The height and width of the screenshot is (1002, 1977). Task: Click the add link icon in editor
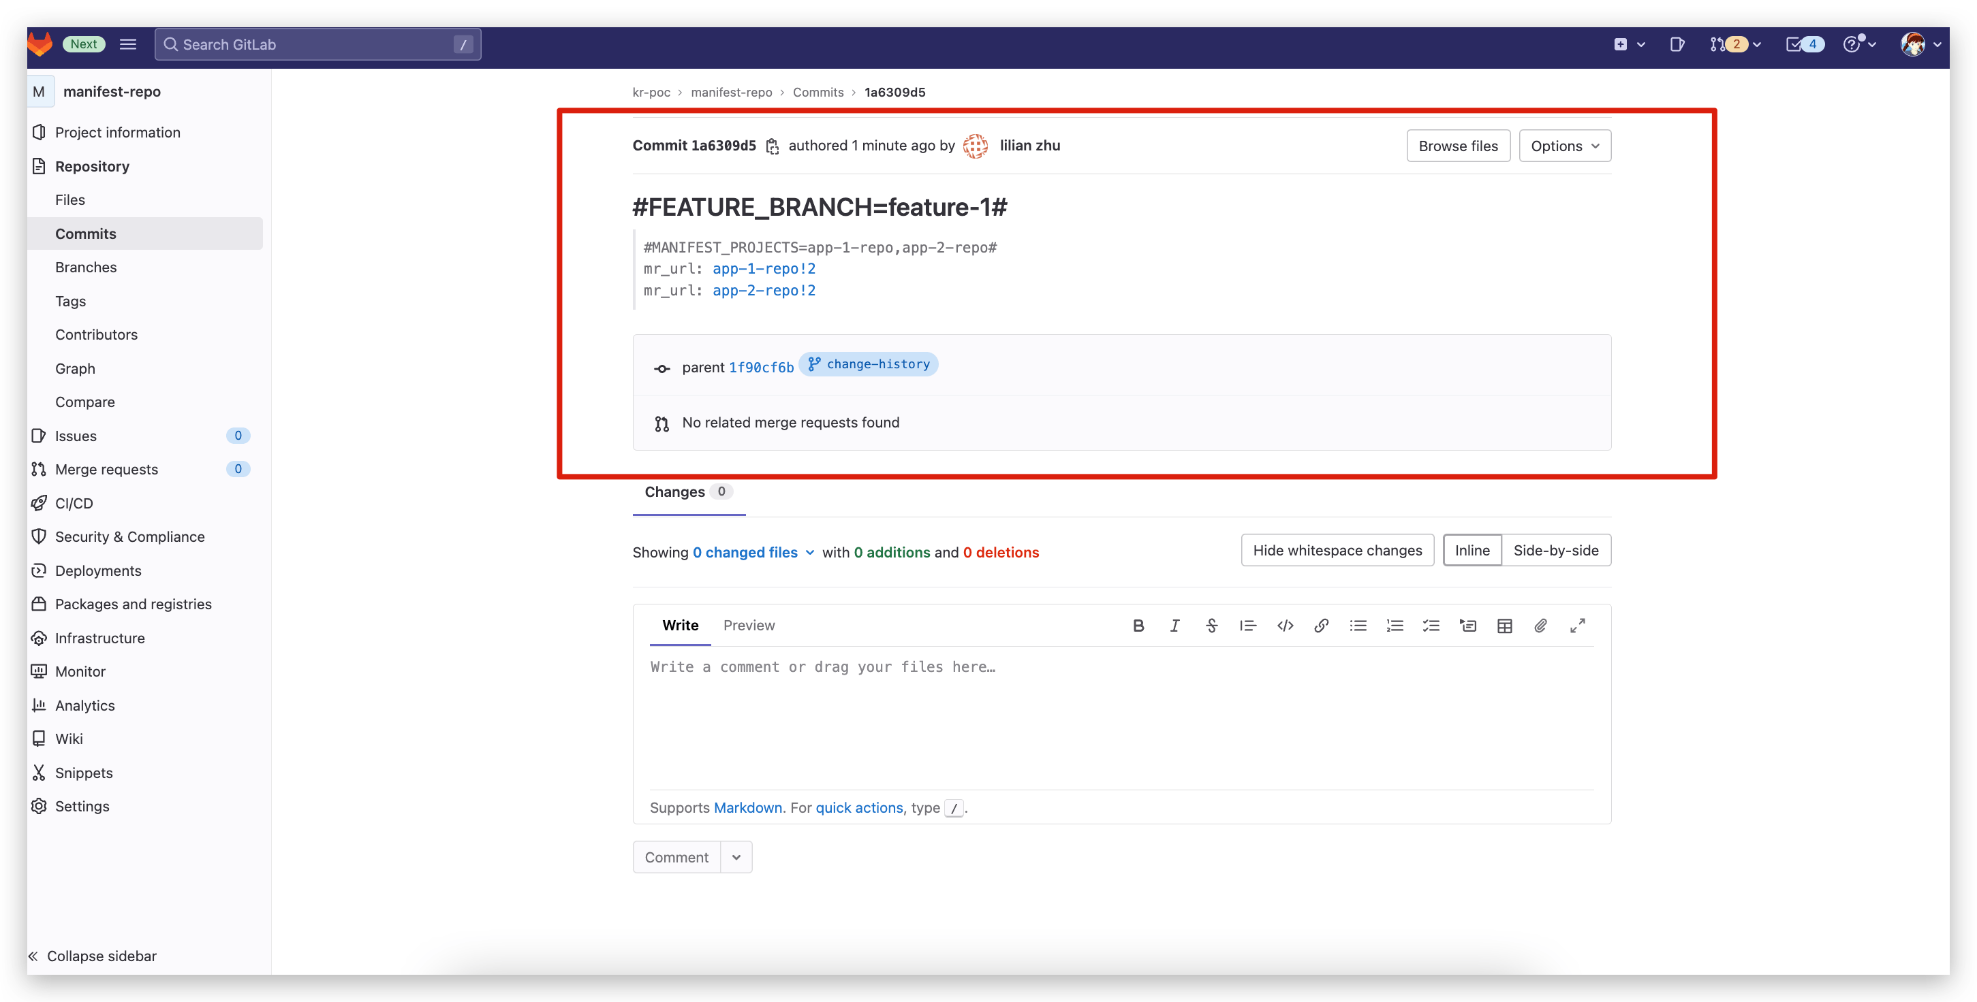1321,626
